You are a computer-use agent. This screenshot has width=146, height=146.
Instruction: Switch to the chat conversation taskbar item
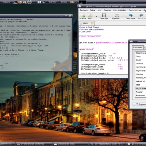(x=107, y=144)
